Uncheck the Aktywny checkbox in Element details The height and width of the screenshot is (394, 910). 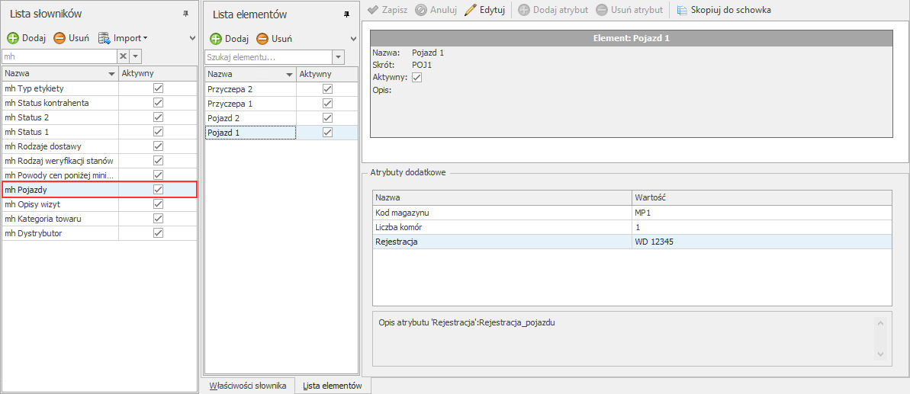click(416, 78)
